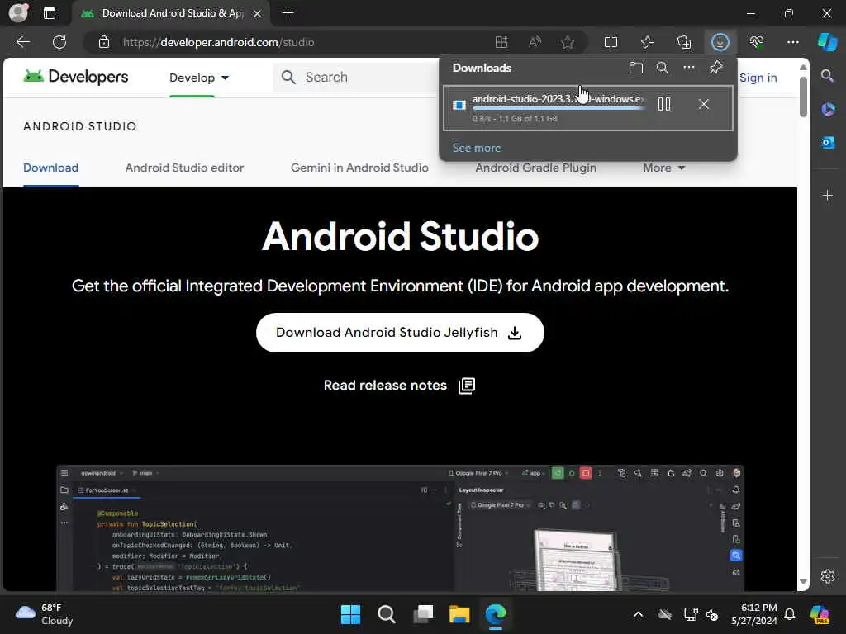
Task: Open Windows Start menu
Action: pyautogui.click(x=350, y=614)
